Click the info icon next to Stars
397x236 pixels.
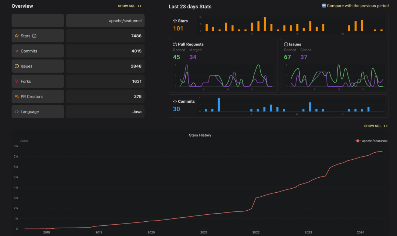coord(34,36)
